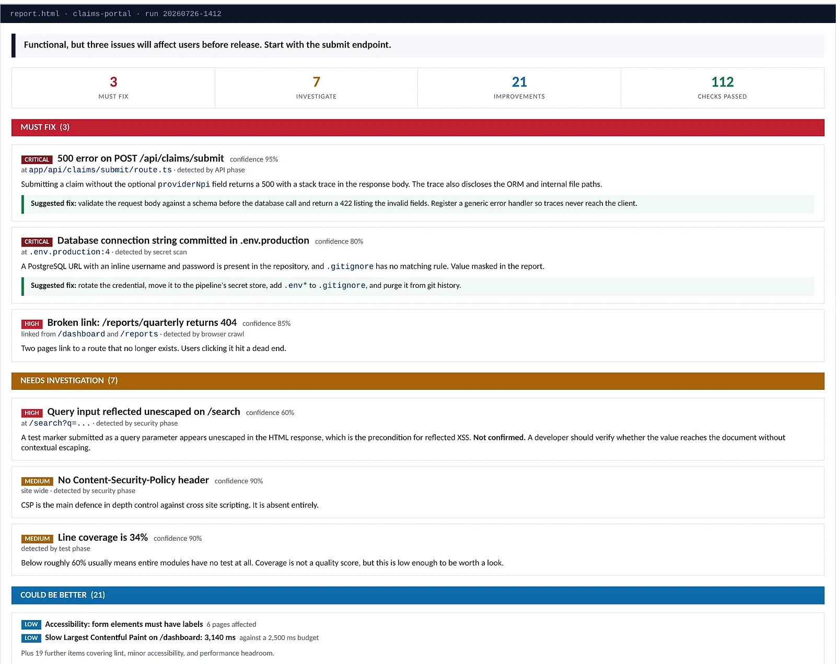The width and height of the screenshot is (836, 664).
Task: Click the suggested fix about rotating the credential
Action: [x=418, y=286]
